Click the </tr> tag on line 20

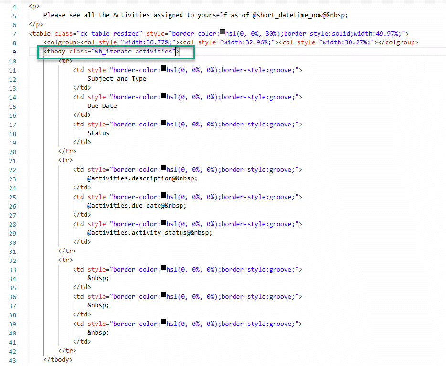(x=67, y=151)
